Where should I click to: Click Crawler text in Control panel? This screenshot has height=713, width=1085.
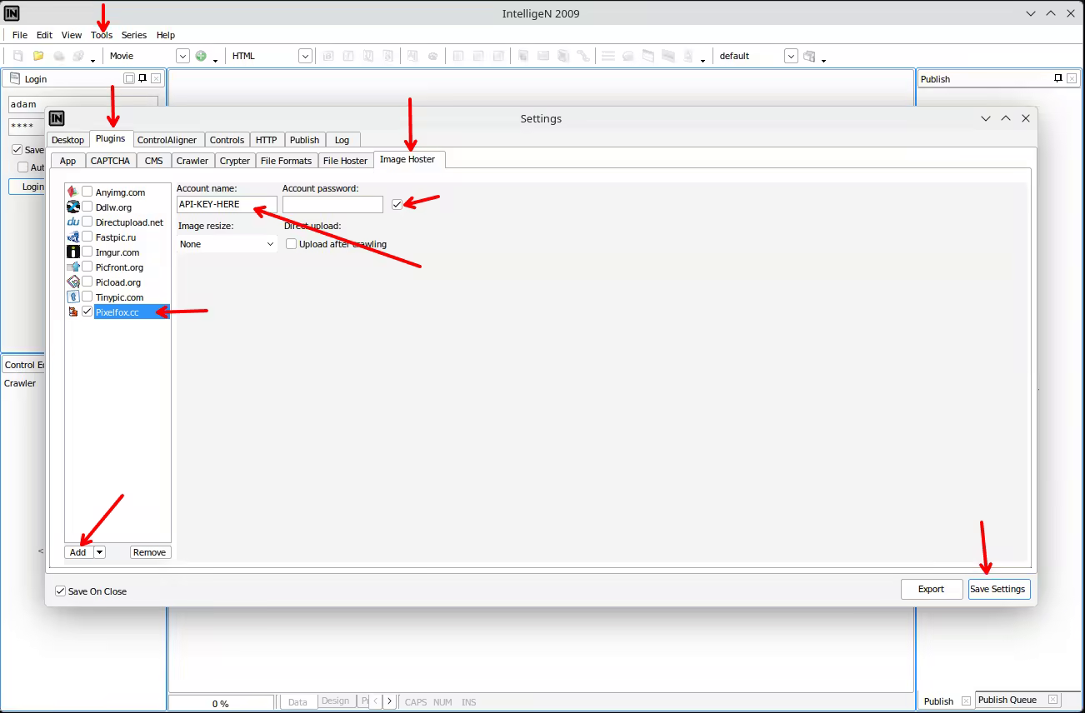(20, 383)
